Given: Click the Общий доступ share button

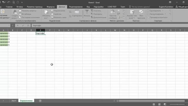Looking at the screenshot, I should click(x=182, y=7).
